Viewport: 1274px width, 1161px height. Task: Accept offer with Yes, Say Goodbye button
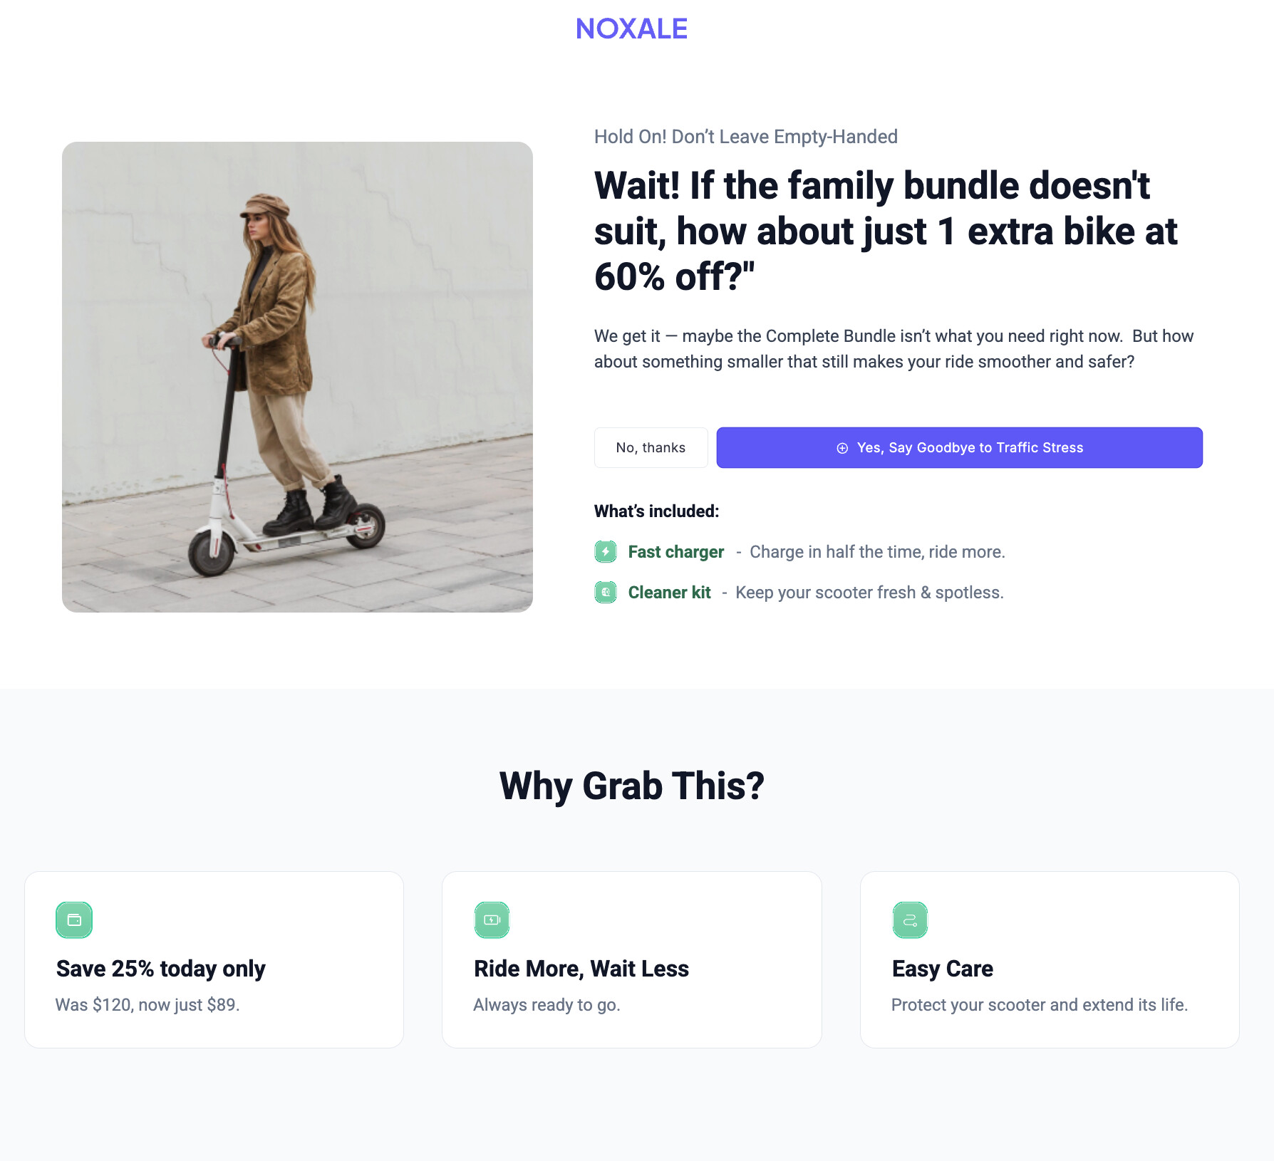tap(959, 447)
